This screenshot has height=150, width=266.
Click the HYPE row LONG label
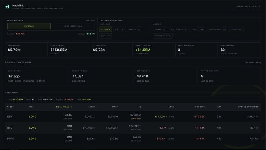pos(33,139)
